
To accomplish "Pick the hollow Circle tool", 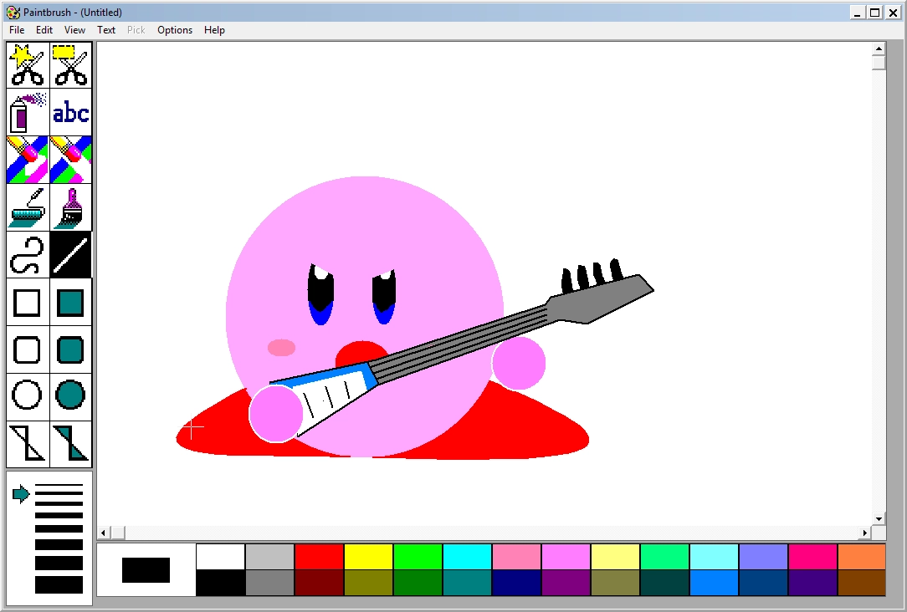I will click(x=28, y=396).
